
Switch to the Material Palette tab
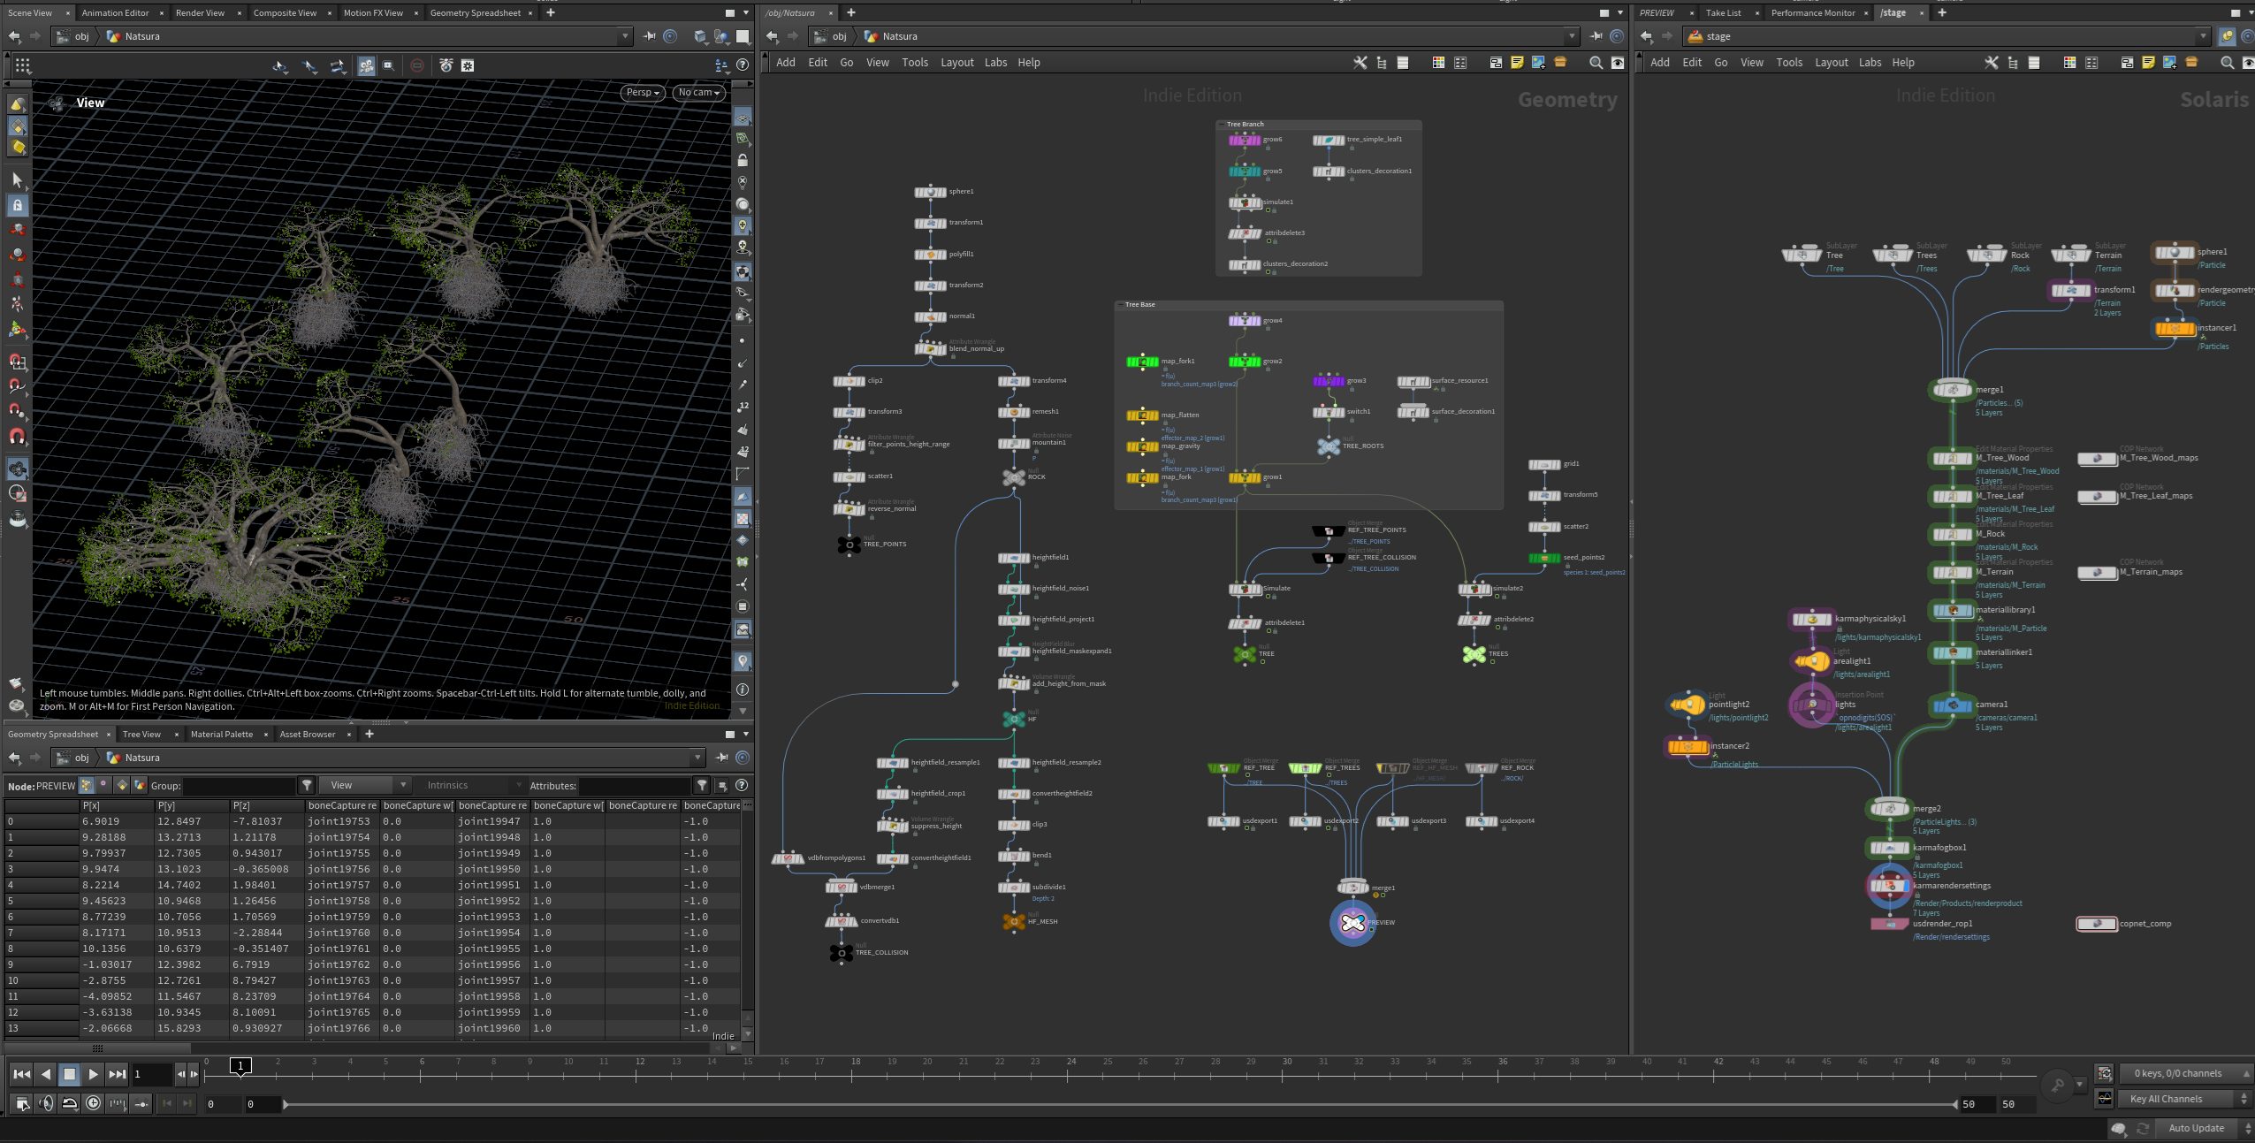tap(221, 734)
